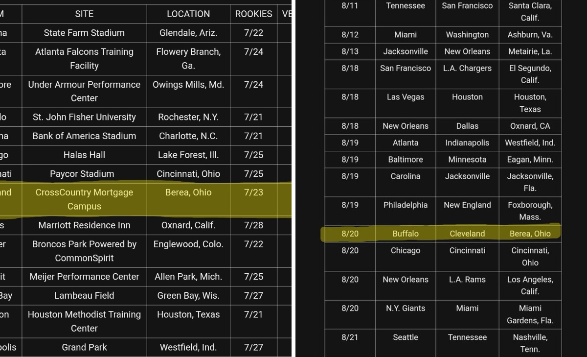Click the 7/28 rookies date
Screen dimensions: 587x357
253,225
